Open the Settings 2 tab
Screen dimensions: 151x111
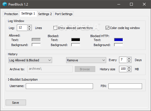click(45, 14)
